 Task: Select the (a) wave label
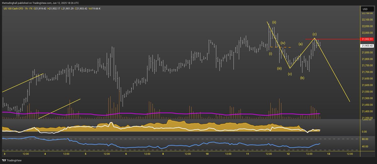click(300, 44)
